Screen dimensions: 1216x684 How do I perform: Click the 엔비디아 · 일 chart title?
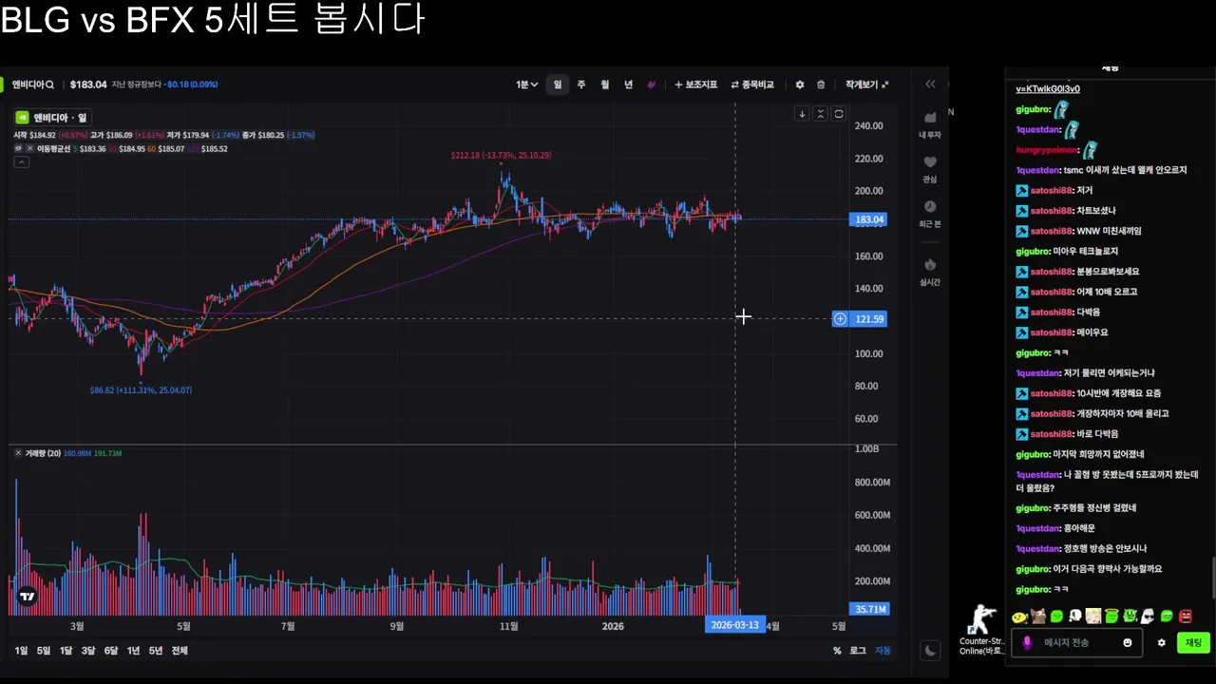click(x=52, y=118)
